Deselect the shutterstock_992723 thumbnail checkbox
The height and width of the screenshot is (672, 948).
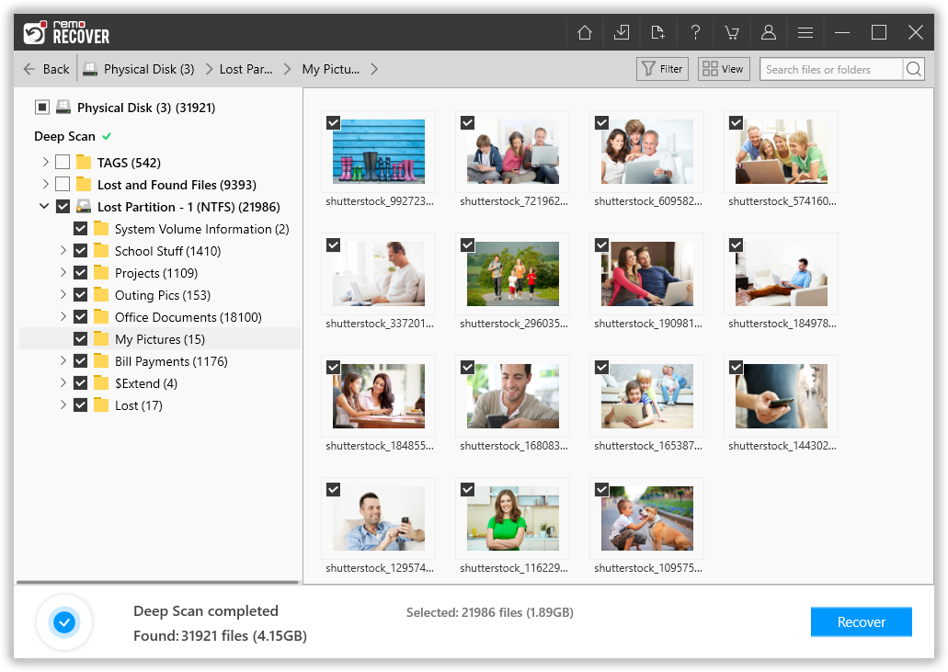click(x=332, y=121)
